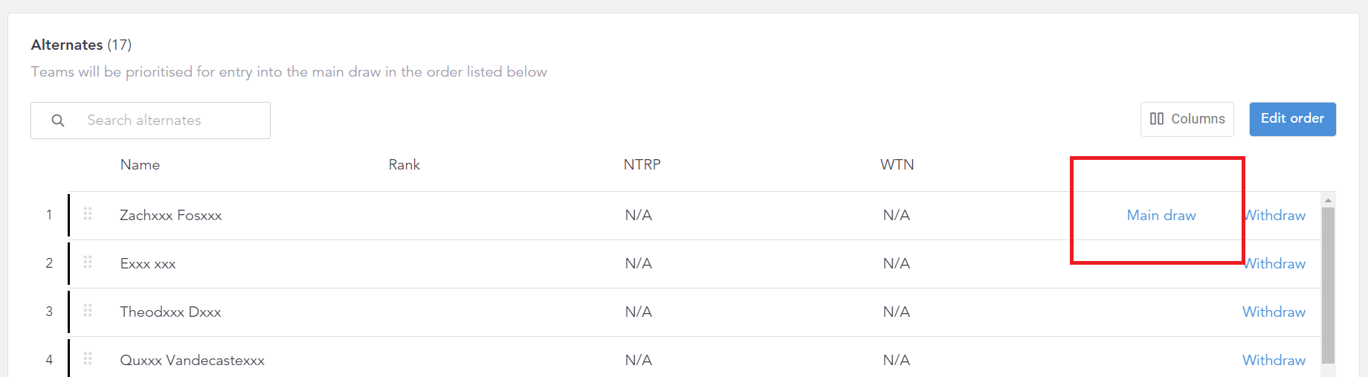Image resolution: width=1368 pixels, height=377 pixels.
Task: Select the Theodxxx Dxxx name
Action: (170, 312)
